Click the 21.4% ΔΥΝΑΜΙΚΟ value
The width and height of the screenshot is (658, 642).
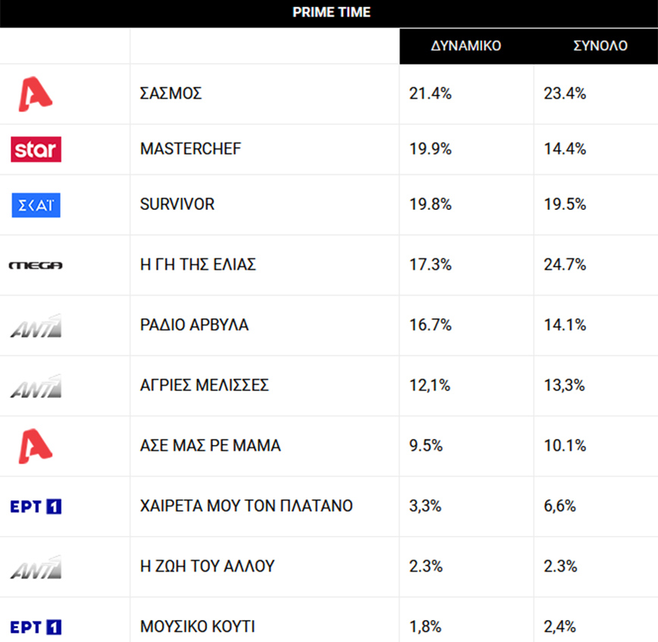coord(430,94)
